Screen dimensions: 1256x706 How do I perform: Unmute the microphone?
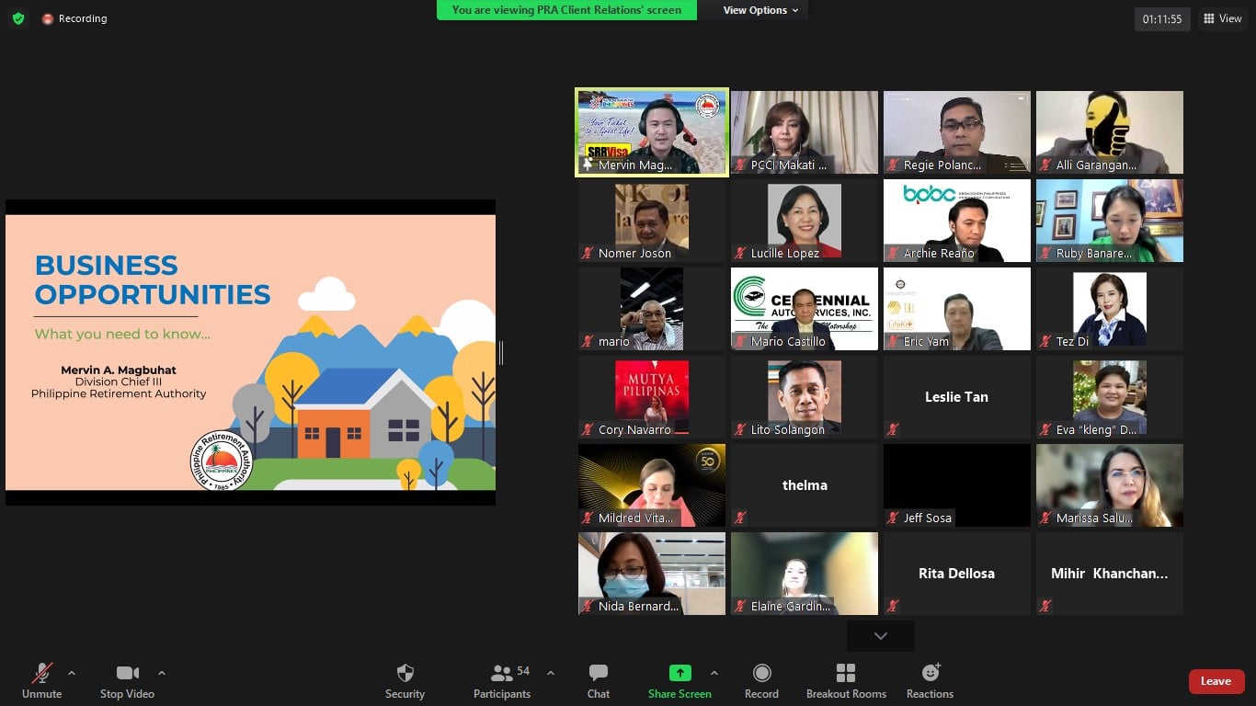coord(42,674)
